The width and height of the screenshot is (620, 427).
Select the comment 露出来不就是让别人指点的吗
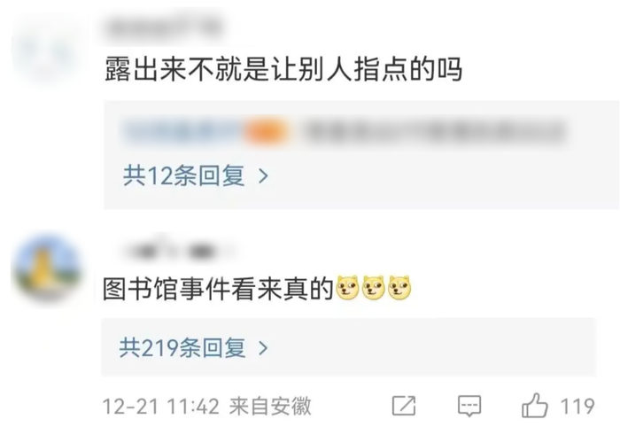click(x=283, y=69)
